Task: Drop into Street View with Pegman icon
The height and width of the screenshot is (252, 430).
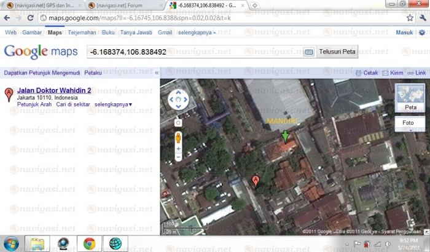Action: point(178,137)
